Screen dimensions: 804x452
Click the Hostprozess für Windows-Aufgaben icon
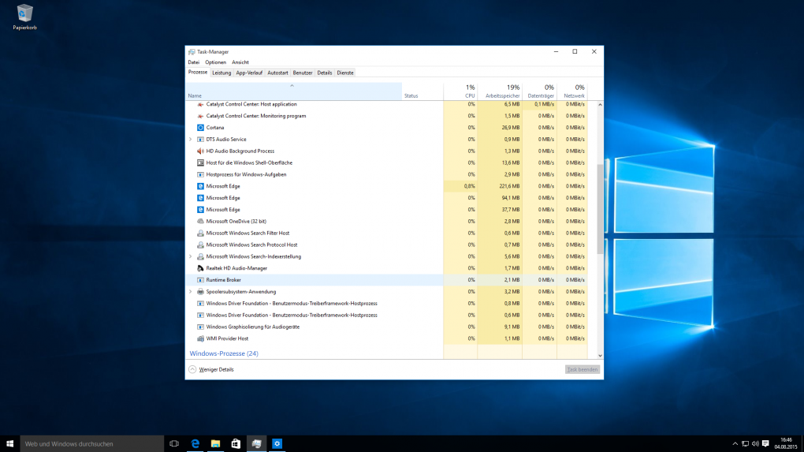coord(200,174)
